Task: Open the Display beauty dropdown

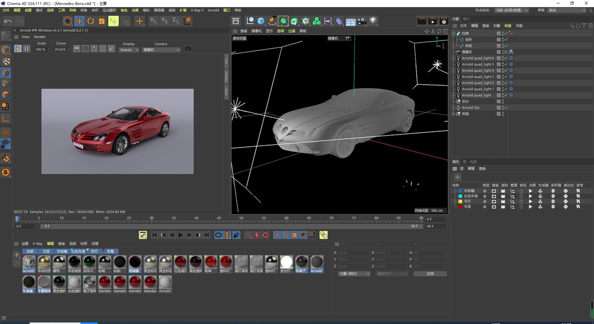Action: (x=129, y=50)
